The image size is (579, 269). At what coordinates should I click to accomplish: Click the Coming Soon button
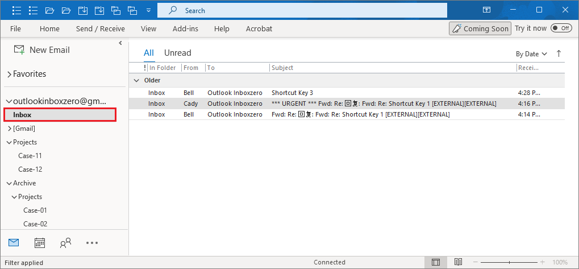point(479,28)
